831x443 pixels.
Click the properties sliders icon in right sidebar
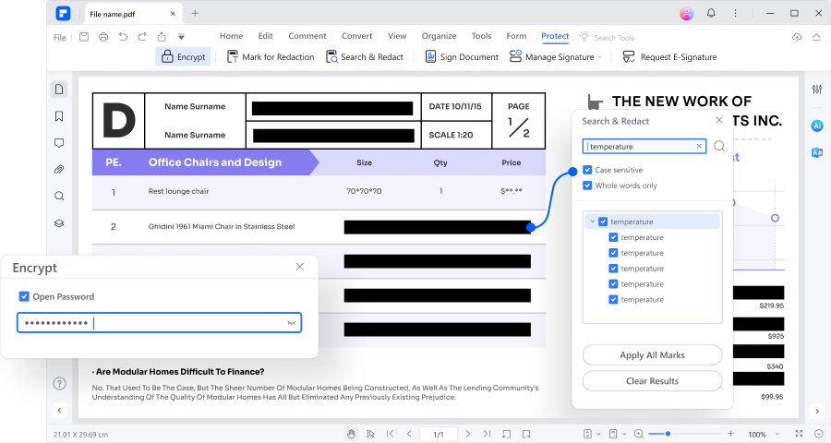click(817, 89)
